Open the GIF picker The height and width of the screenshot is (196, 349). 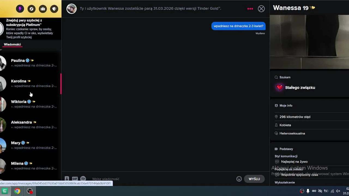[x=75, y=179]
